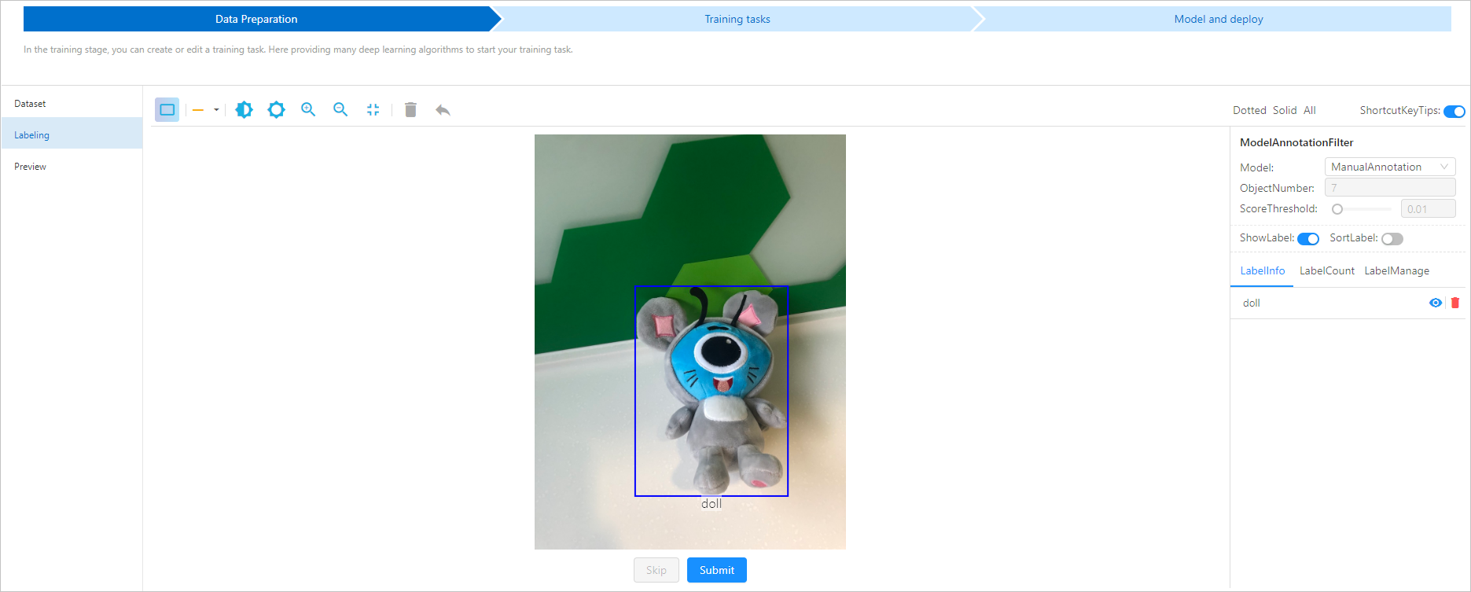Click the doll image in the canvas
Screen dimensions: 1471x592
click(x=712, y=391)
